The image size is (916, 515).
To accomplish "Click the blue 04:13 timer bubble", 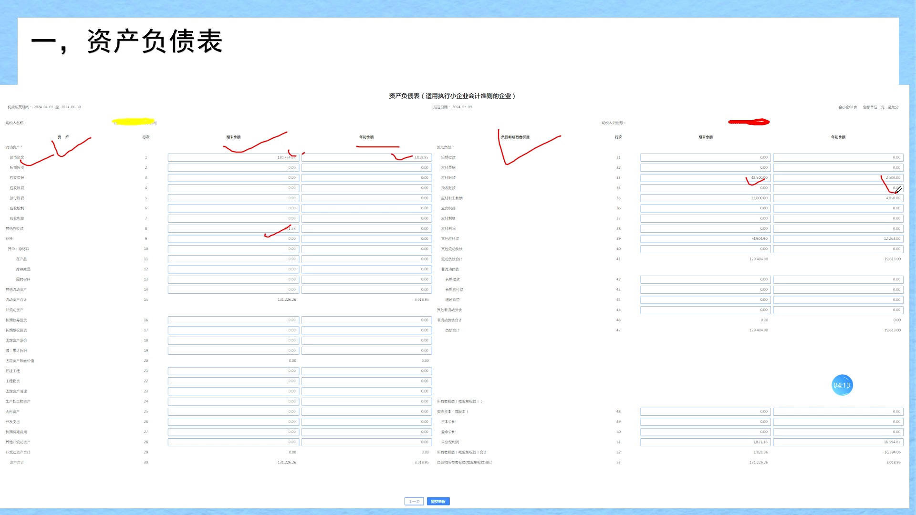I will coord(842,385).
